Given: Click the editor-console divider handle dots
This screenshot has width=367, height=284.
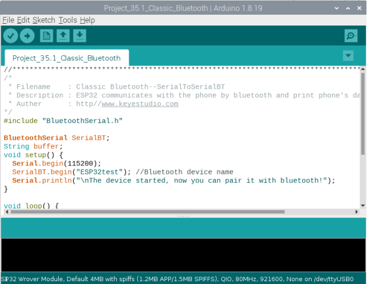Looking at the screenshot, I should (183, 216).
